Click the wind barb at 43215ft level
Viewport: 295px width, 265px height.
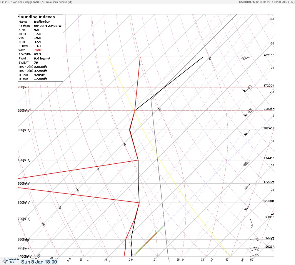coord(246,58)
